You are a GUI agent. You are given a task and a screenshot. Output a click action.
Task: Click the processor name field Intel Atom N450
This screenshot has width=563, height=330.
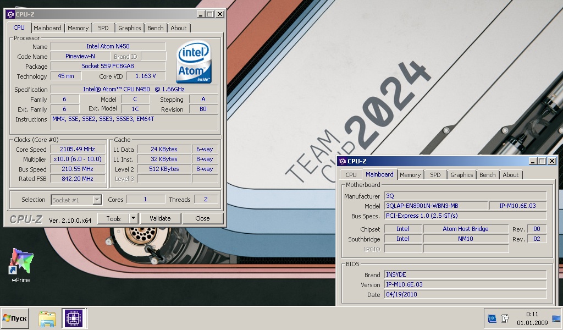pos(108,46)
